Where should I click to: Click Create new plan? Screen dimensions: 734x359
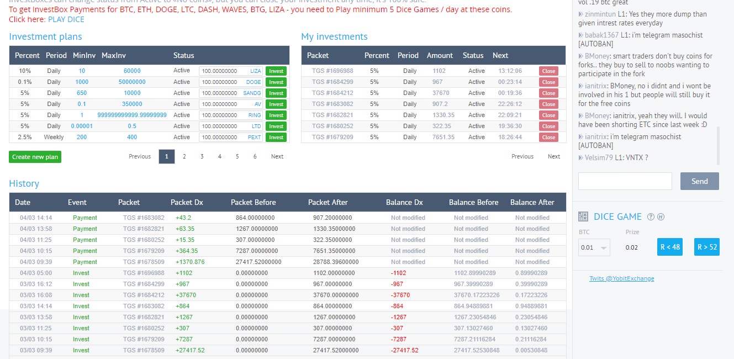35,157
